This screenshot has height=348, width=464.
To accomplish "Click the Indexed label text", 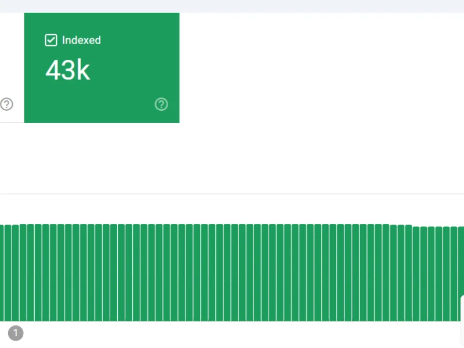I will tap(81, 40).
